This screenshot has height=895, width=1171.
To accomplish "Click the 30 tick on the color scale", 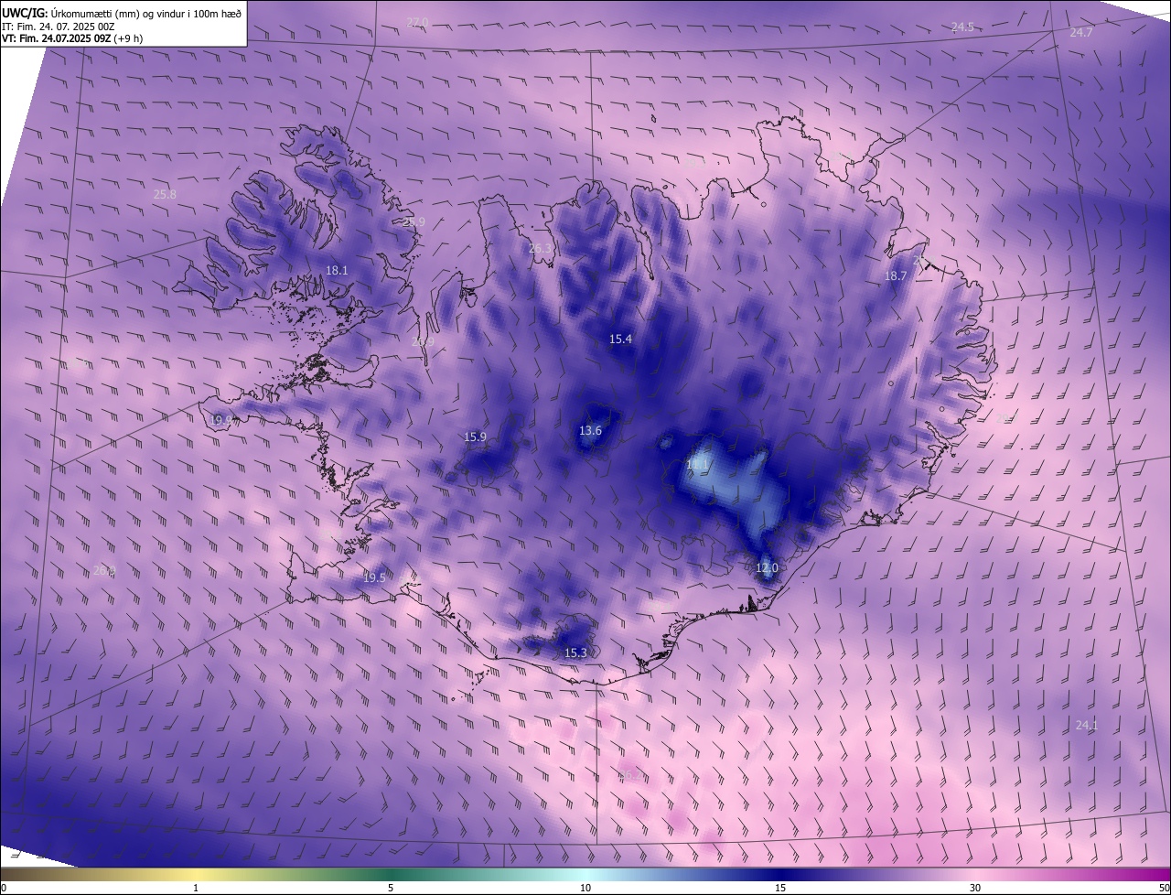I will pos(975,888).
